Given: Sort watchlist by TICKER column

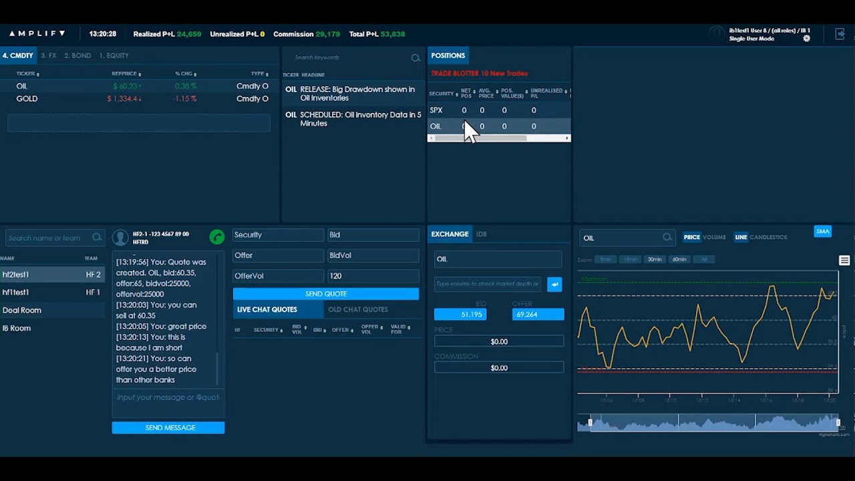Looking at the screenshot, I should click(27, 74).
